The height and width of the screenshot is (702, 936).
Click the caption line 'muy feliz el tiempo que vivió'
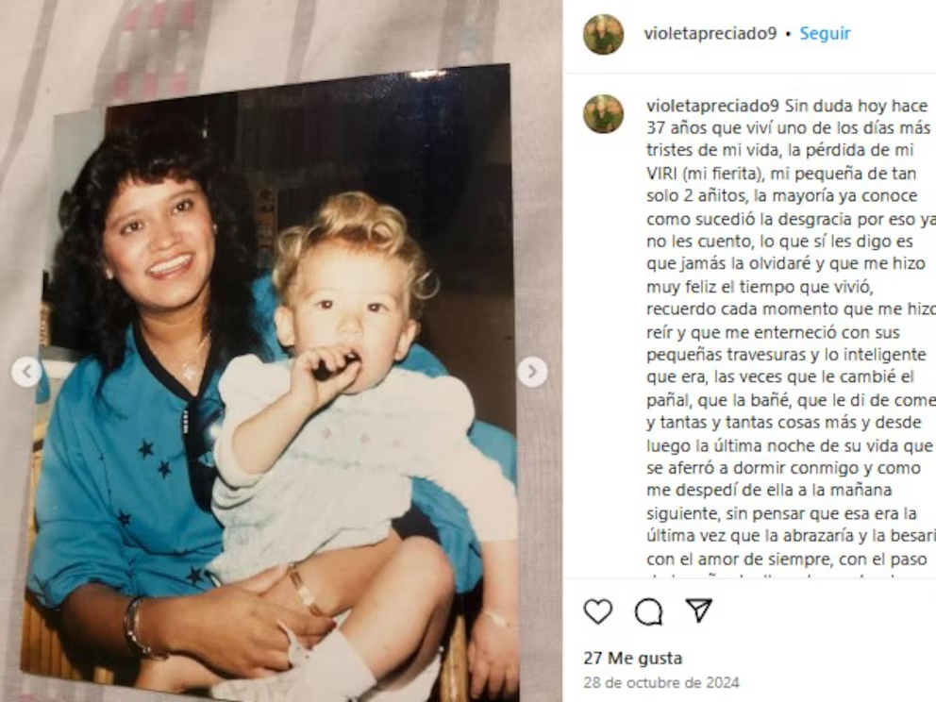point(760,287)
